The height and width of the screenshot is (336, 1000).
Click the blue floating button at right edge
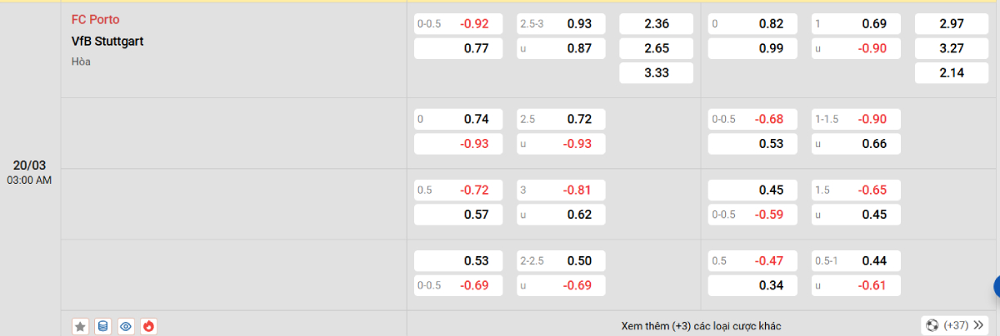pos(995,288)
